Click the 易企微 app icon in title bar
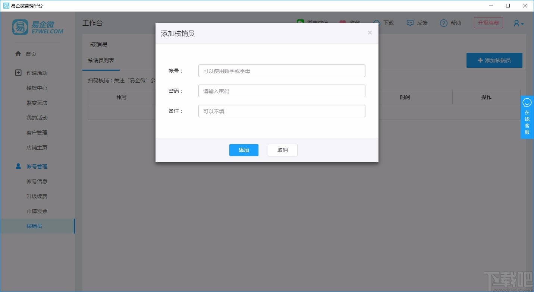The width and height of the screenshot is (534, 292). 6,6
